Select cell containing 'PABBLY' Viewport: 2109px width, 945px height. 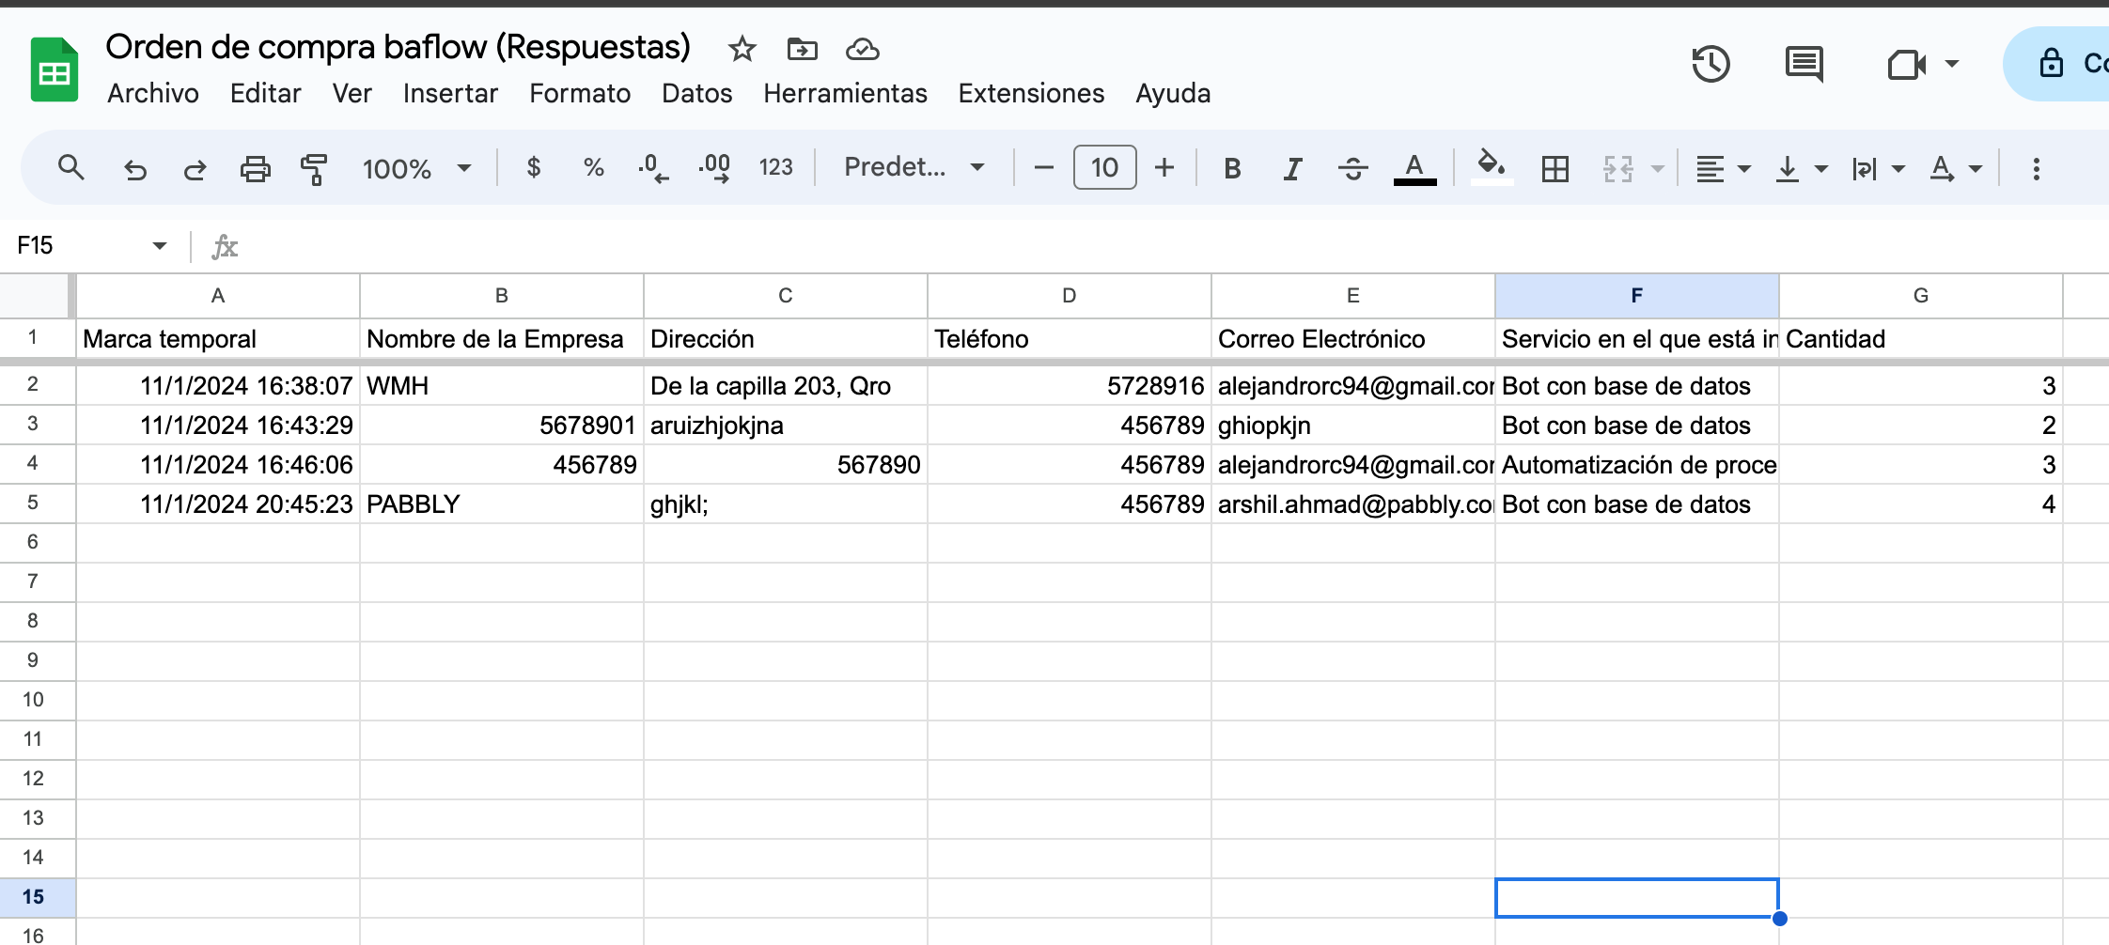[502, 504]
